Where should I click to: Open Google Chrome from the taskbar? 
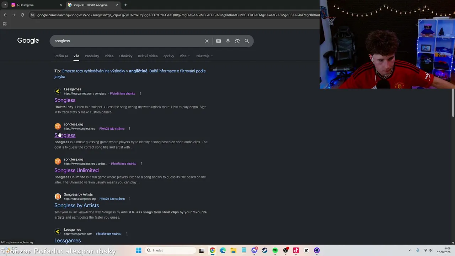[x=212, y=250]
